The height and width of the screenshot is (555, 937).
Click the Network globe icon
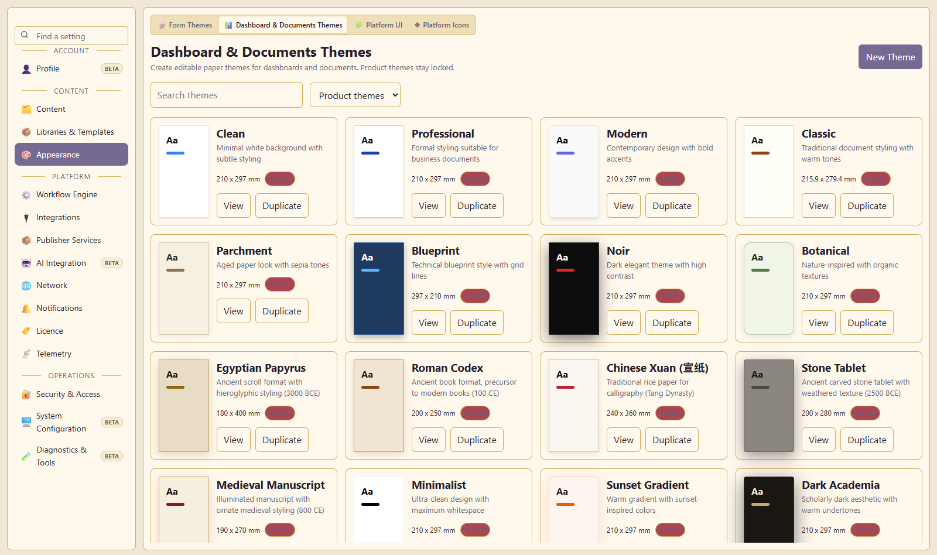26,286
